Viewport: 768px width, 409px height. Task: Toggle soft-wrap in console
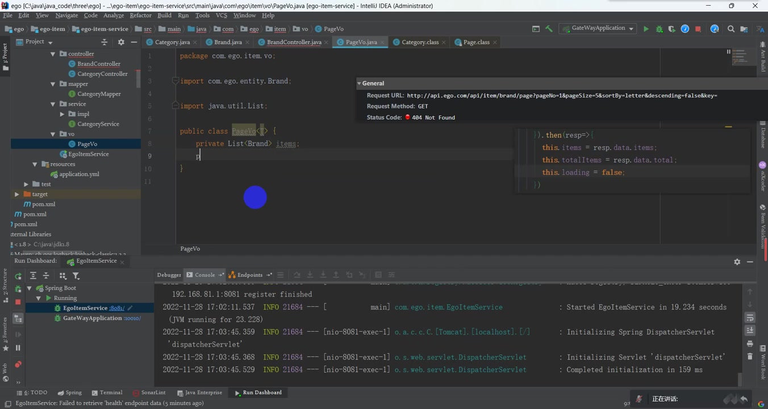point(750,318)
